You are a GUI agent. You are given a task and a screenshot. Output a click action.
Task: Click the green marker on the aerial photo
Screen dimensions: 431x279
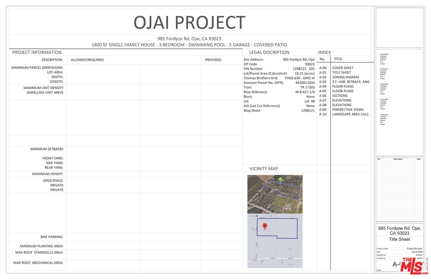(x=280, y=180)
